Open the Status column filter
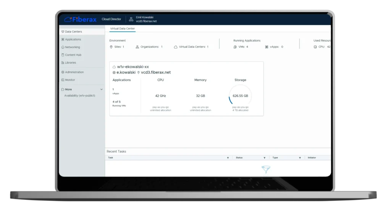Viewport: 391px width, 220px height. tap(264, 158)
